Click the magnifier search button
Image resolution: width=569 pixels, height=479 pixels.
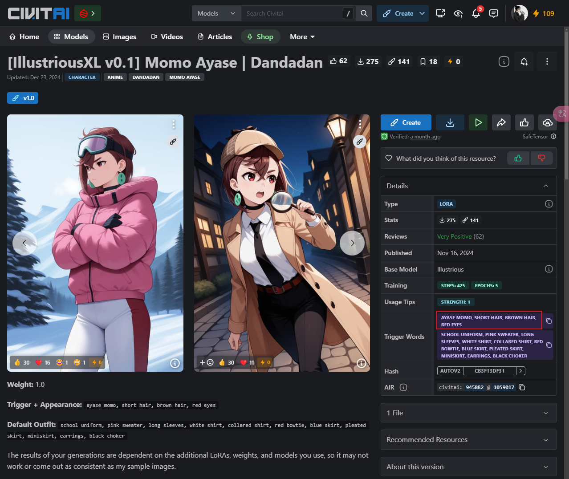tap(364, 13)
